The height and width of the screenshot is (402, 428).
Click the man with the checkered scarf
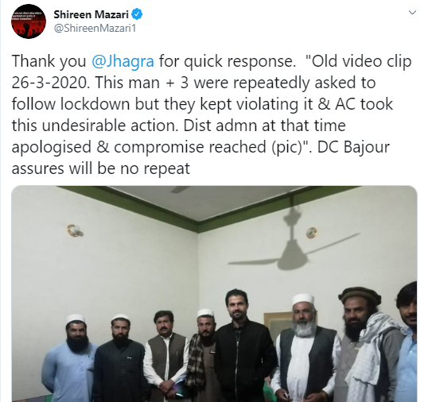point(202,356)
